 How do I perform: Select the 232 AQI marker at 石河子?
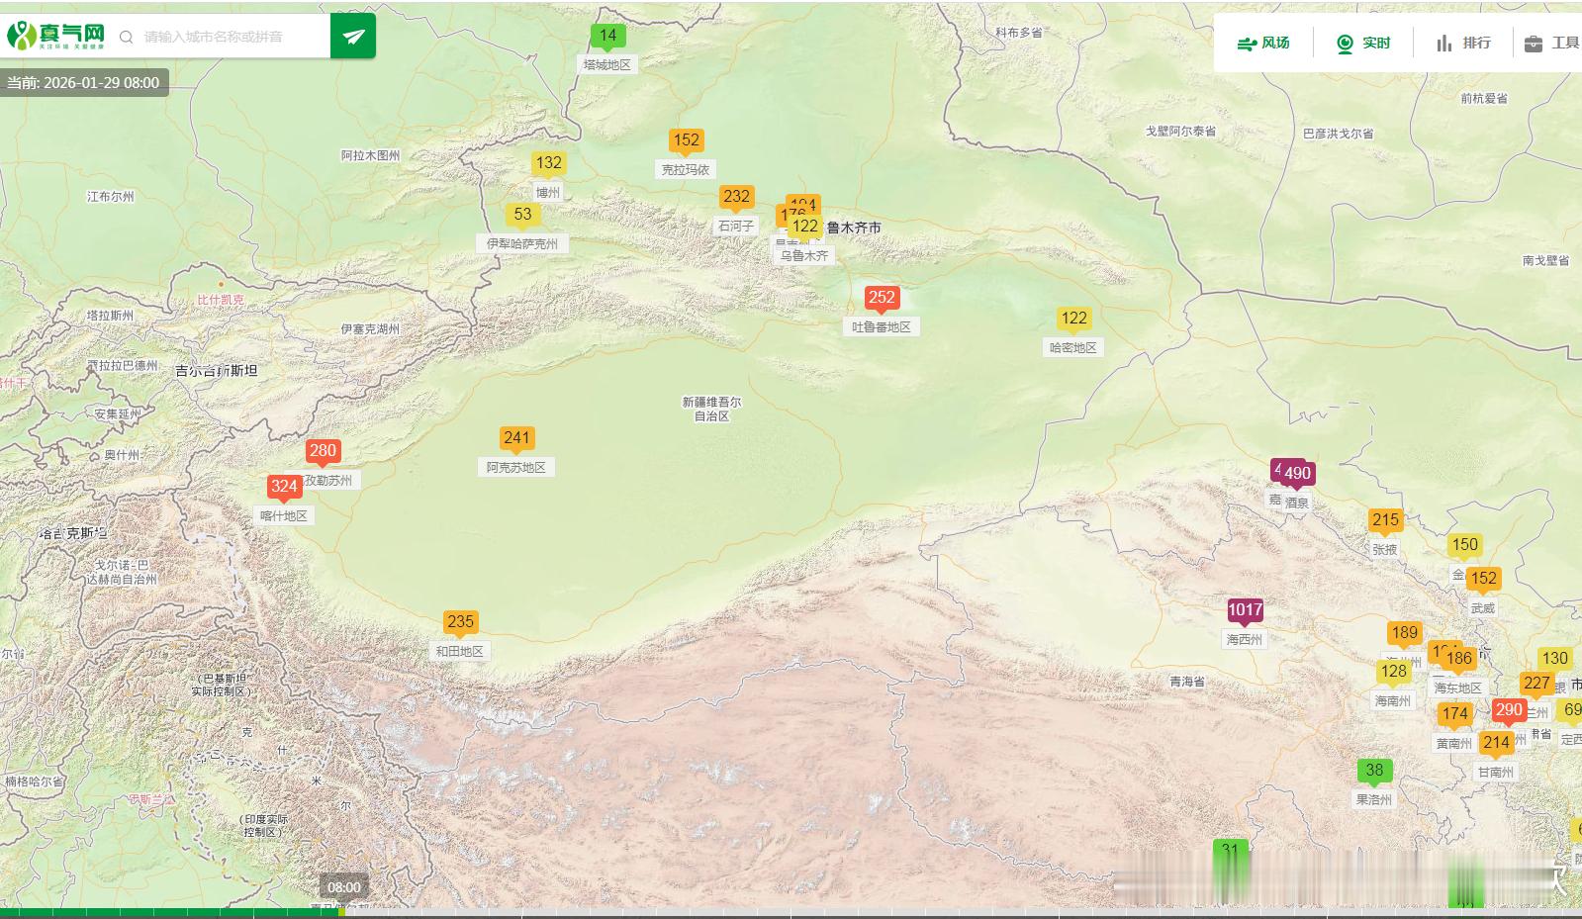736,197
